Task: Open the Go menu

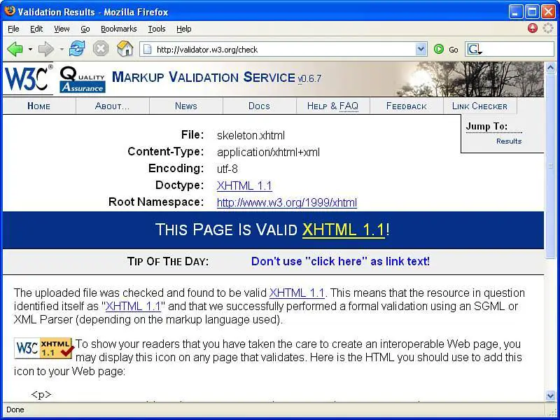Action: click(85, 29)
